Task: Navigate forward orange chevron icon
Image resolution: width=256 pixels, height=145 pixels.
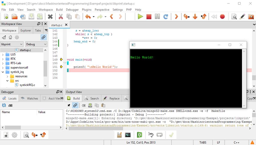Action: click(x=120, y=17)
